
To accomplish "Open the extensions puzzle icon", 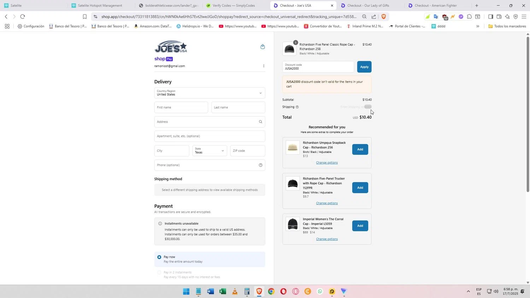I will [x=469, y=17].
